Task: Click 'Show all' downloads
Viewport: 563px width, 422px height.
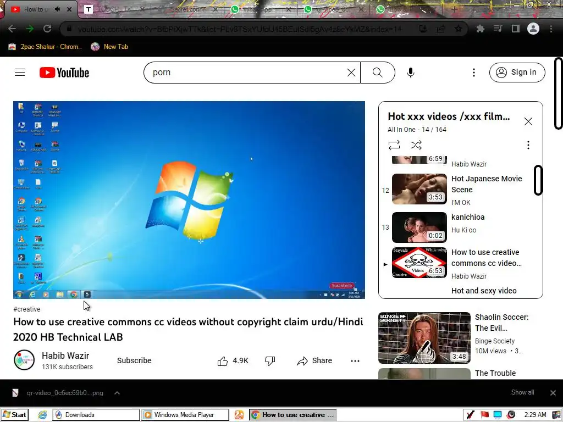Action: [x=522, y=392]
